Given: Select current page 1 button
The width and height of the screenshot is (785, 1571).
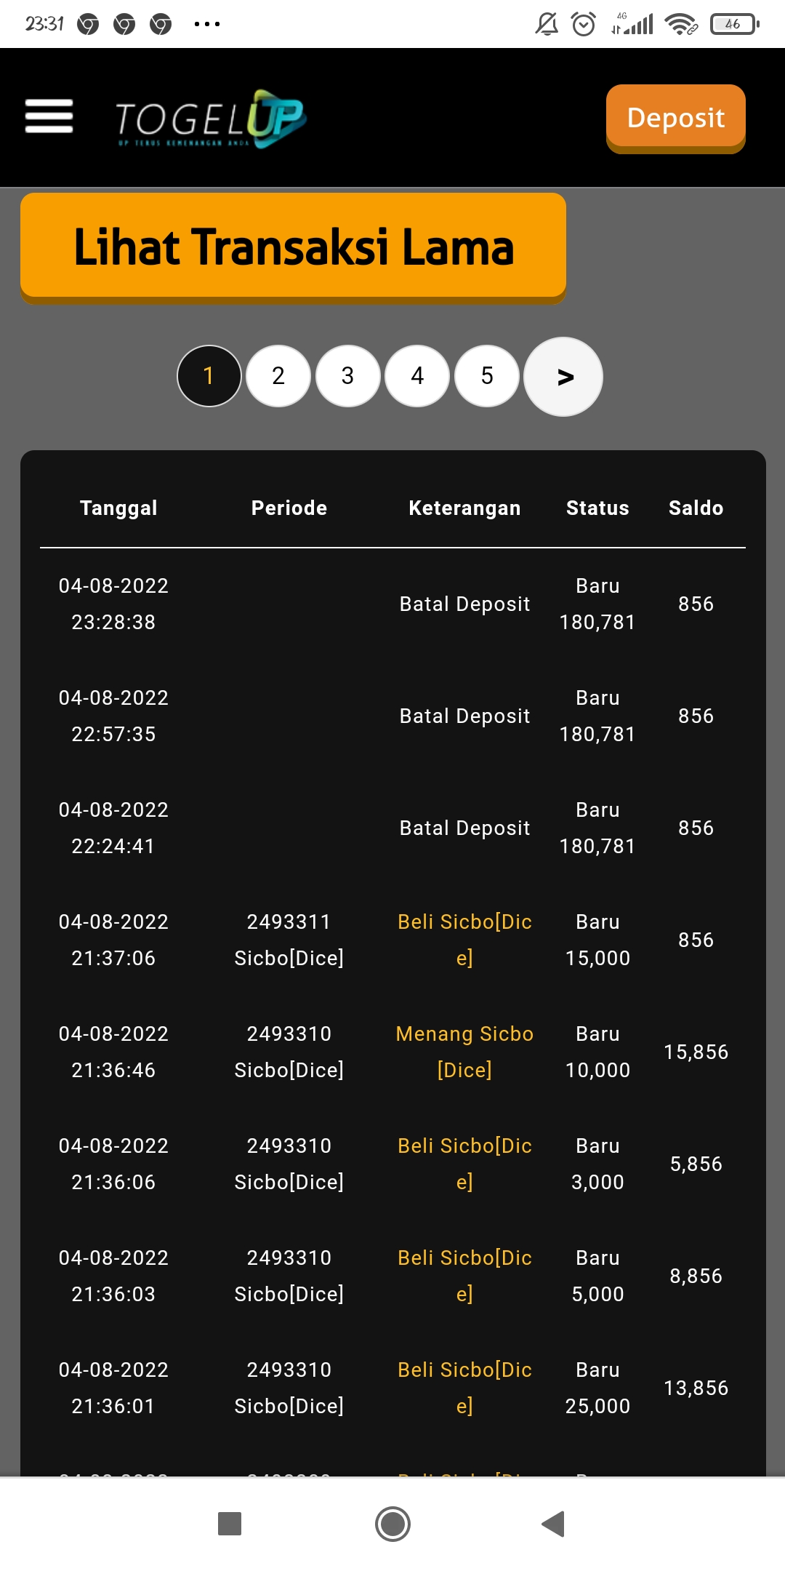Looking at the screenshot, I should pyautogui.click(x=209, y=376).
